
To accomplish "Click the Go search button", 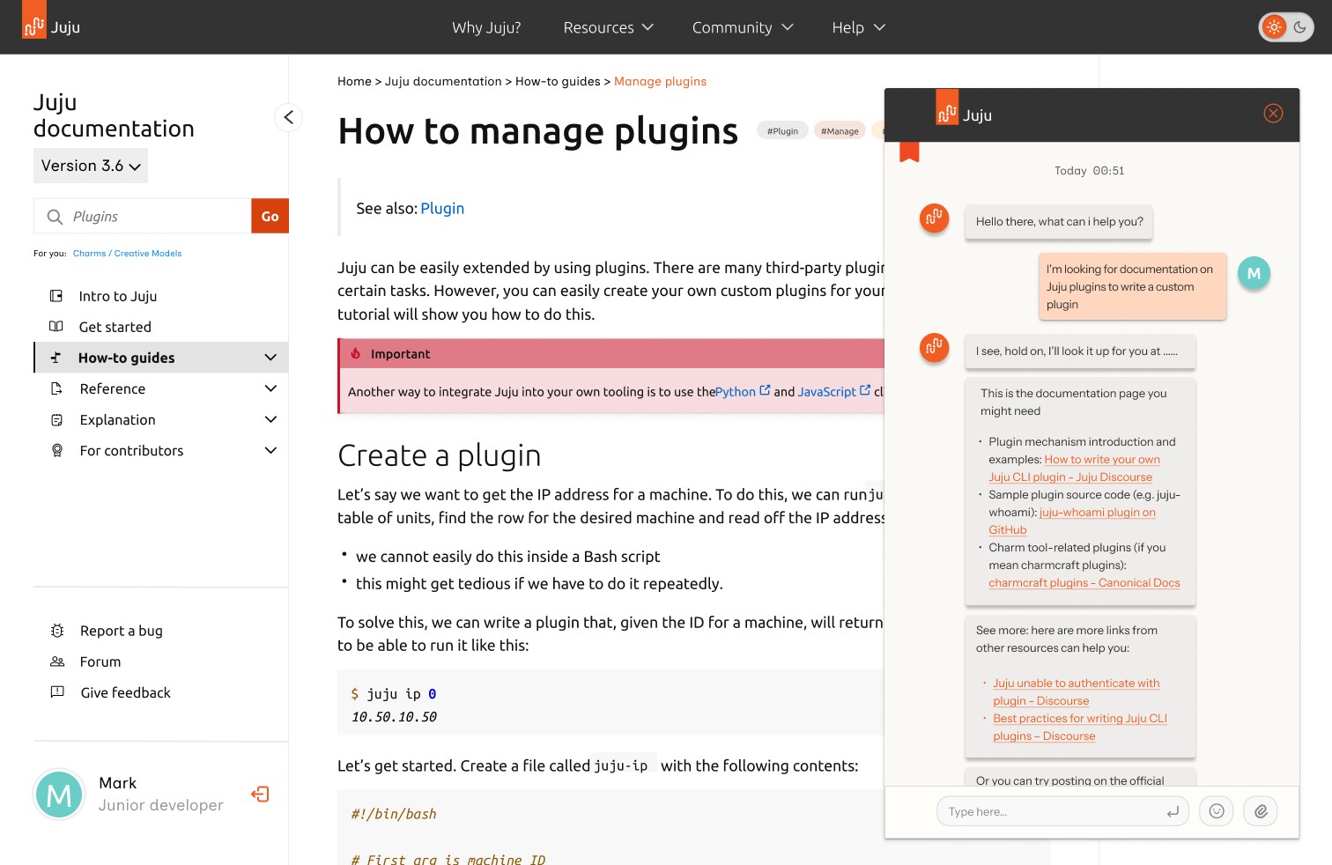I will (270, 216).
